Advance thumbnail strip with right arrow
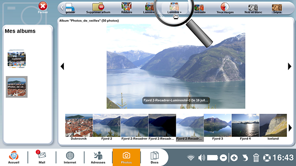This screenshot has height=166, width=296. (291, 128)
